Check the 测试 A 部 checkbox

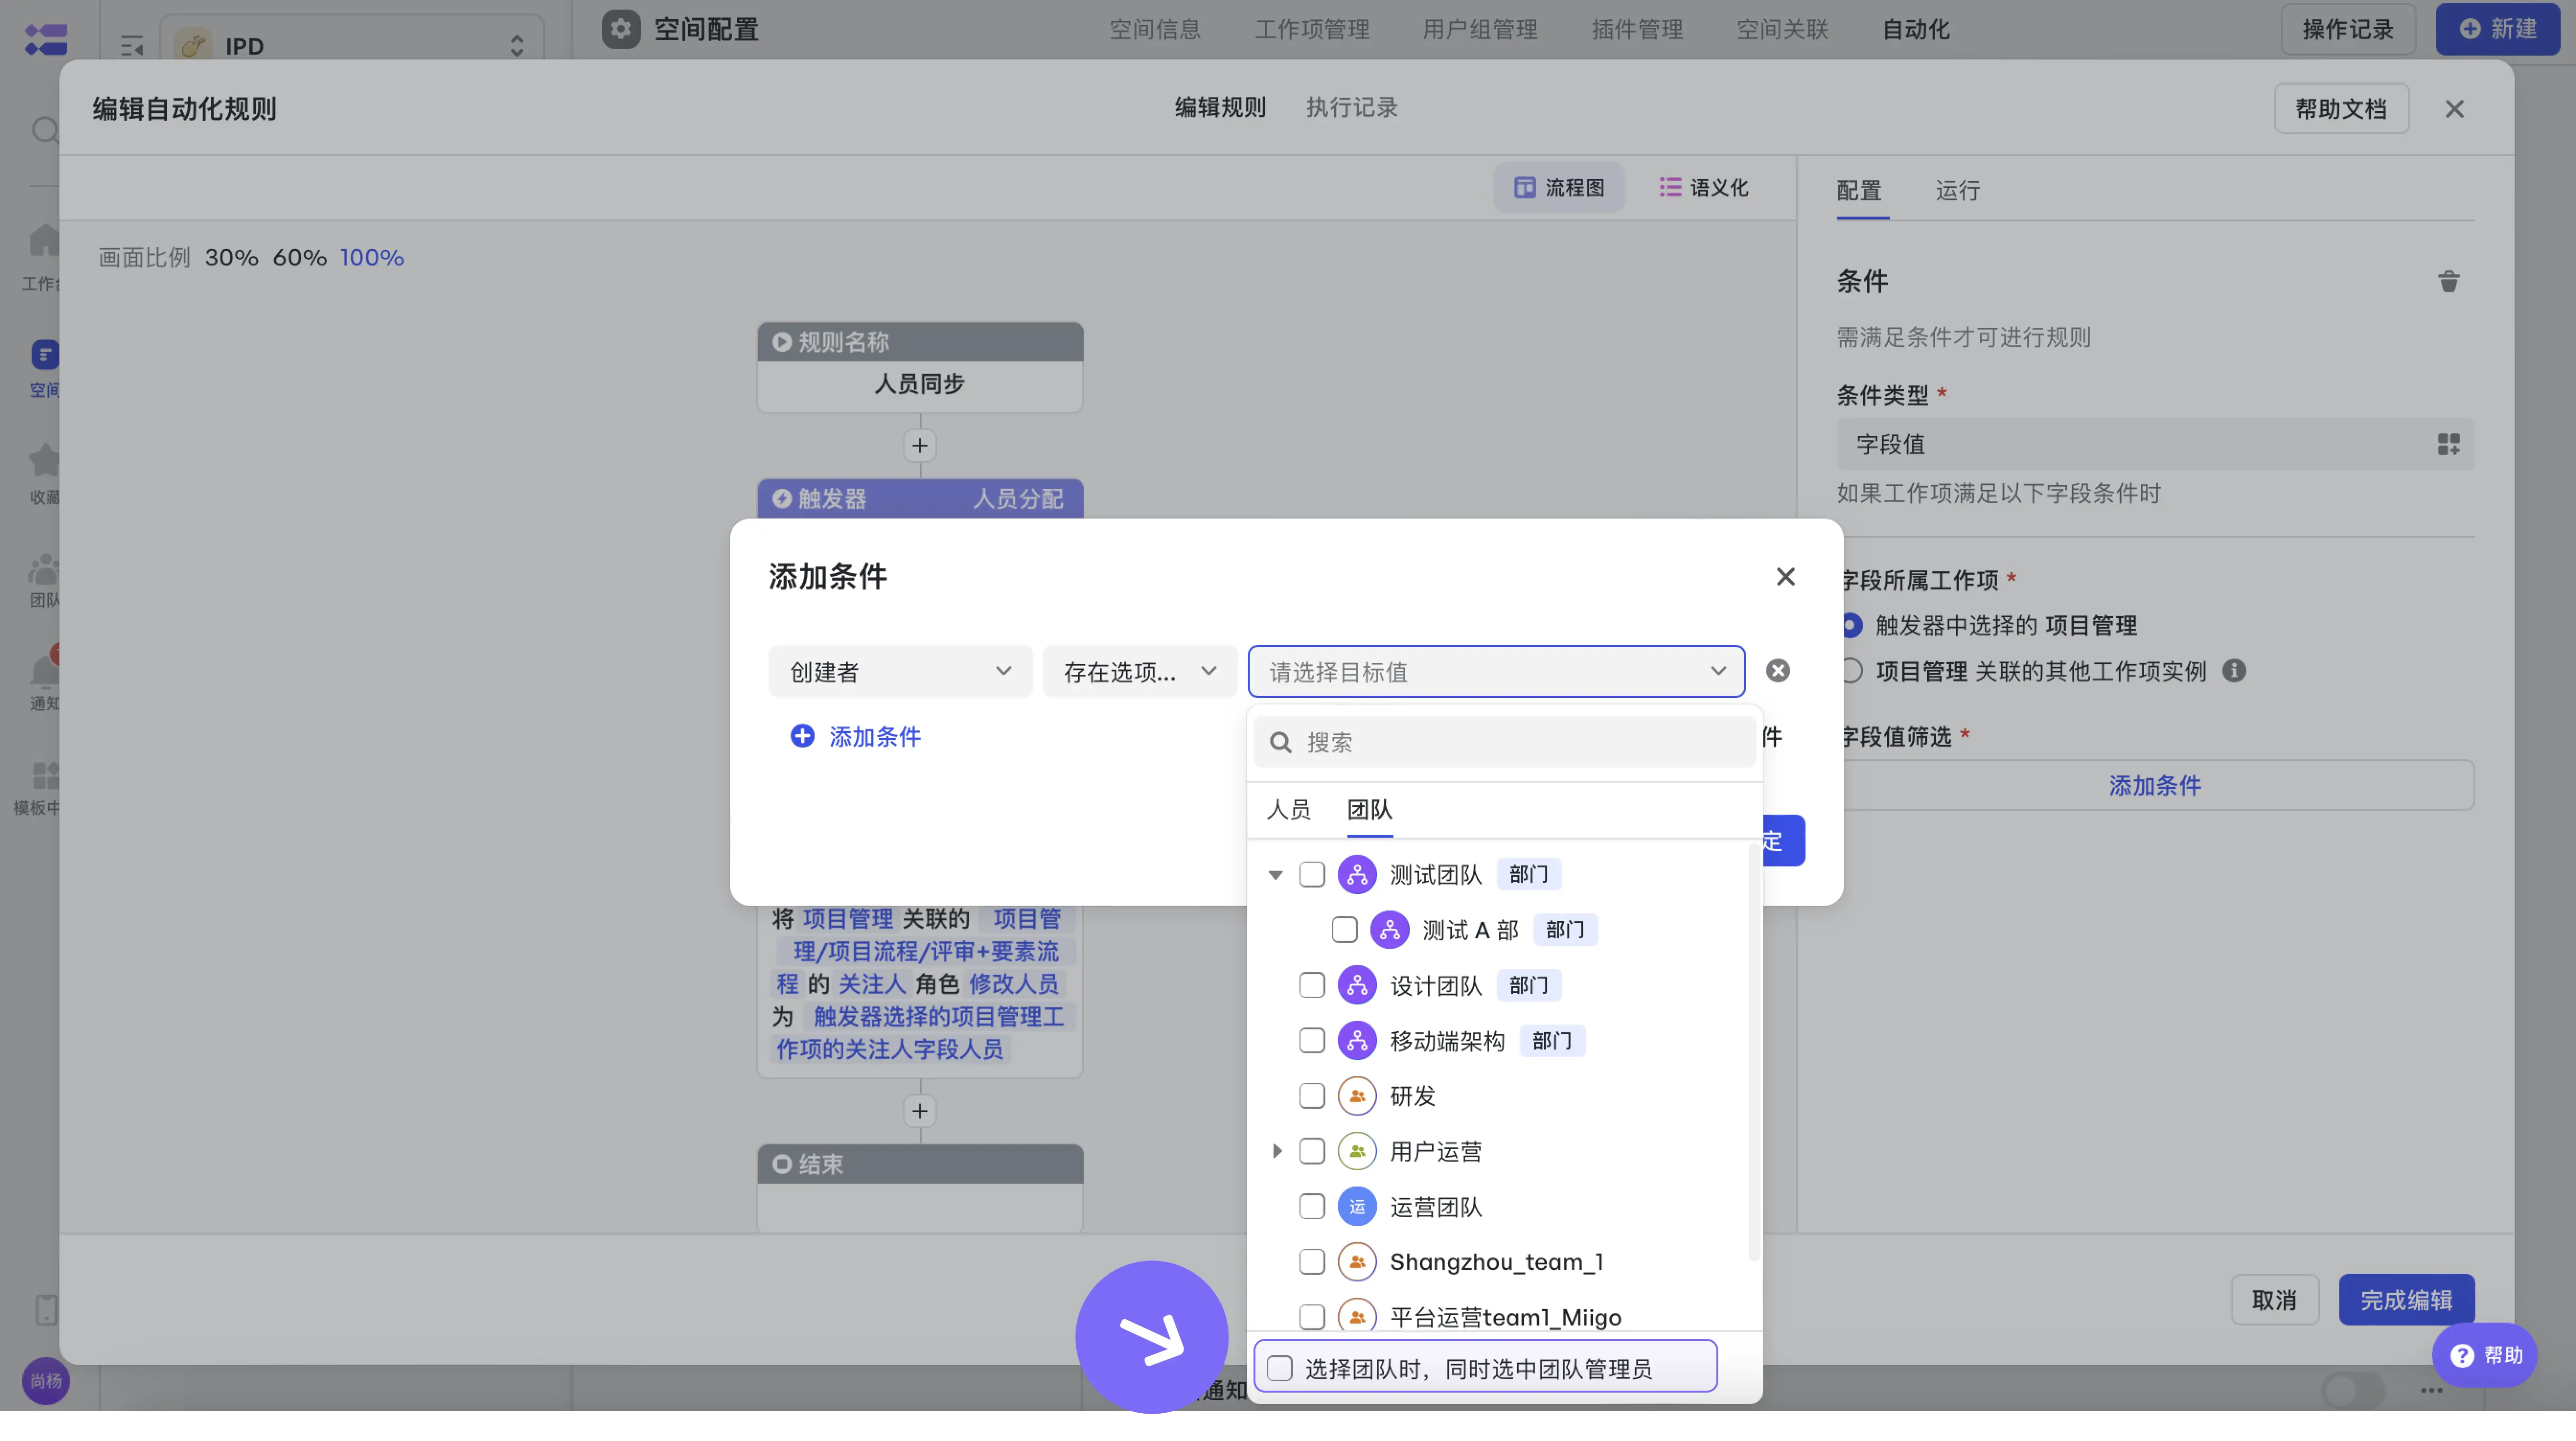click(1345, 930)
